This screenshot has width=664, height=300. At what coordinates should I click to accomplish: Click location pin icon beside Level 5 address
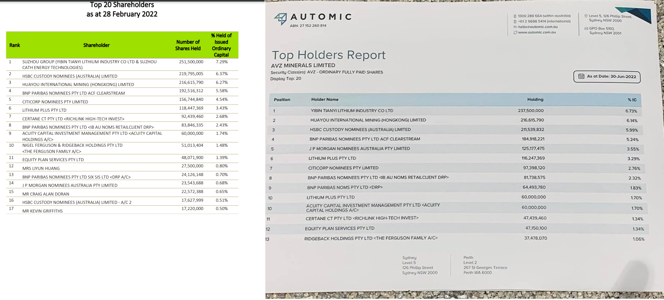586,16
